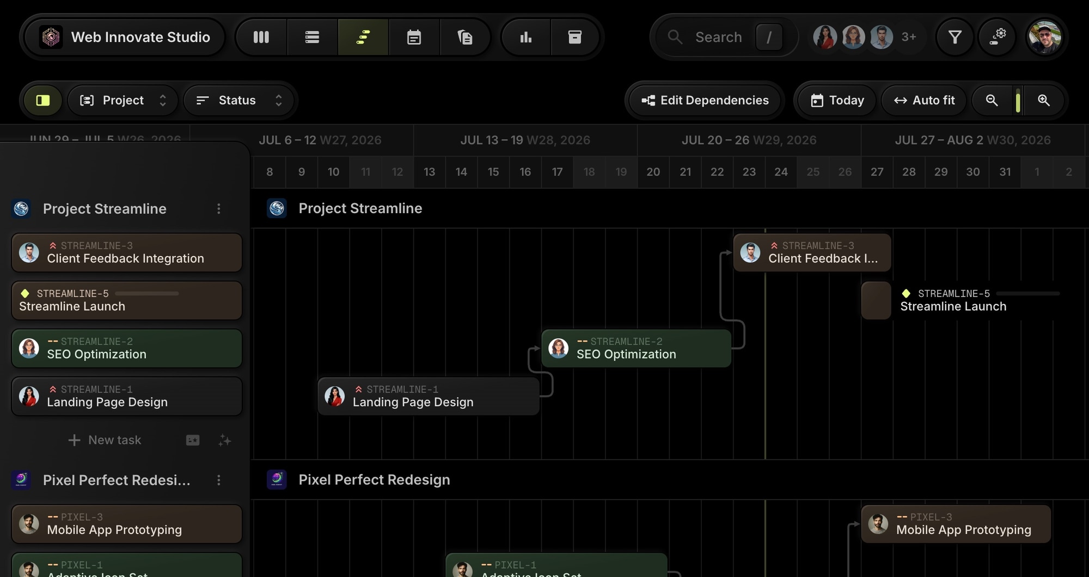Click day 15 in the date row
Image resolution: width=1089 pixels, height=577 pixels.
493,172
